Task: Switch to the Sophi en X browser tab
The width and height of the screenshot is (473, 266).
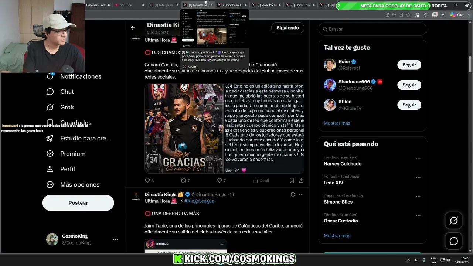Action: point(233,5)
